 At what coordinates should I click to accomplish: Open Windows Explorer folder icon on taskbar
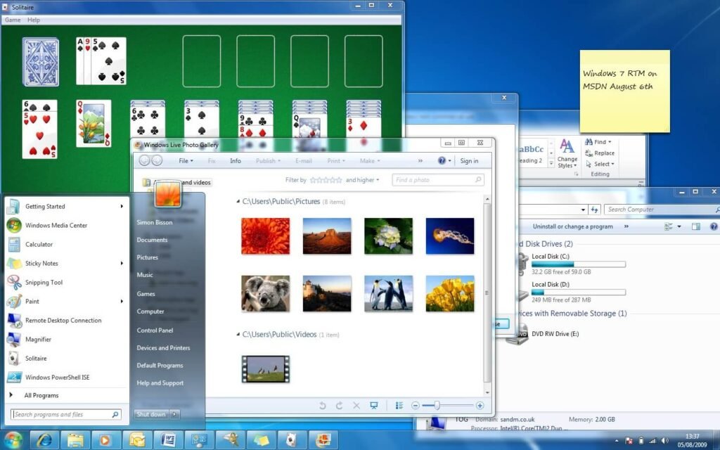click(75, 440)
